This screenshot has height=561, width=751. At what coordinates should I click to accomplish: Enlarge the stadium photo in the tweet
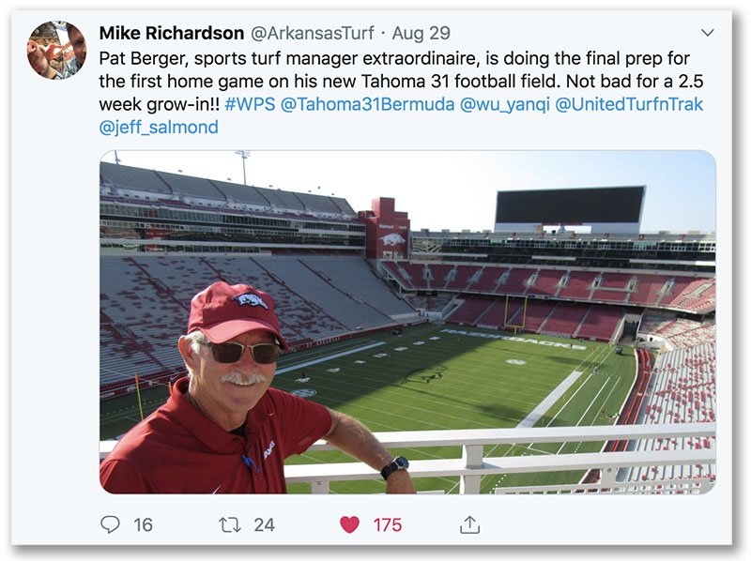click(507, 281)
